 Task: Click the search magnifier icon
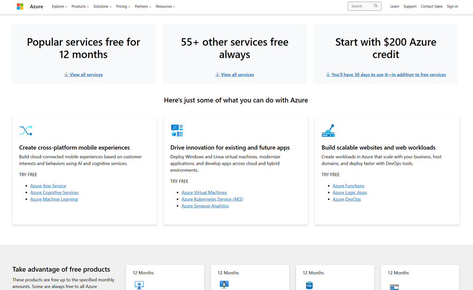click(x=375, y=6)
